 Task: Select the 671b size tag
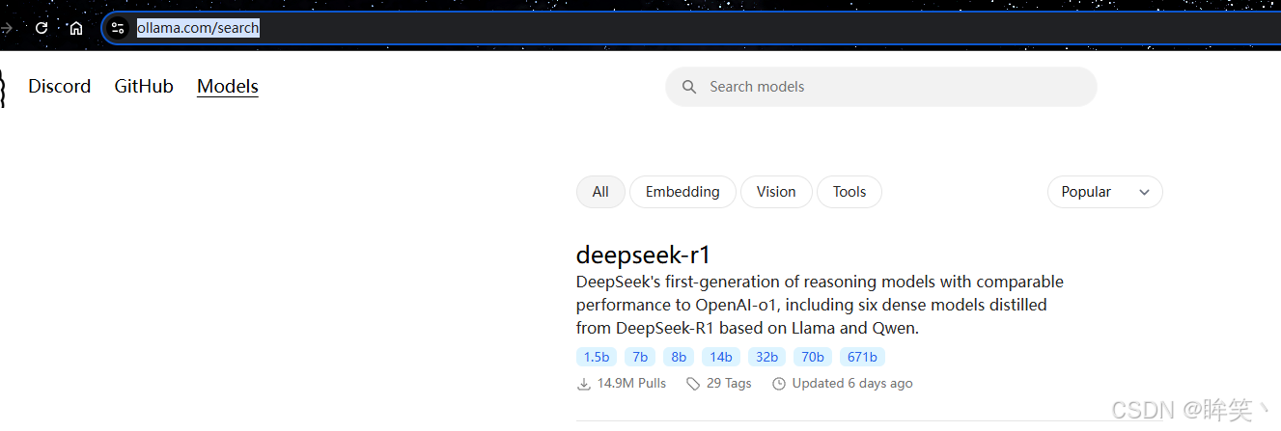click(x=862, y=357)
